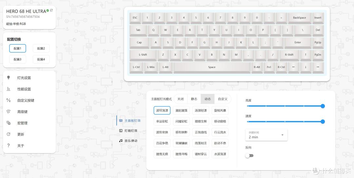This screenshot has height=178, width=354.
Task: Select the L-Win key
Action: coord(151,68)
